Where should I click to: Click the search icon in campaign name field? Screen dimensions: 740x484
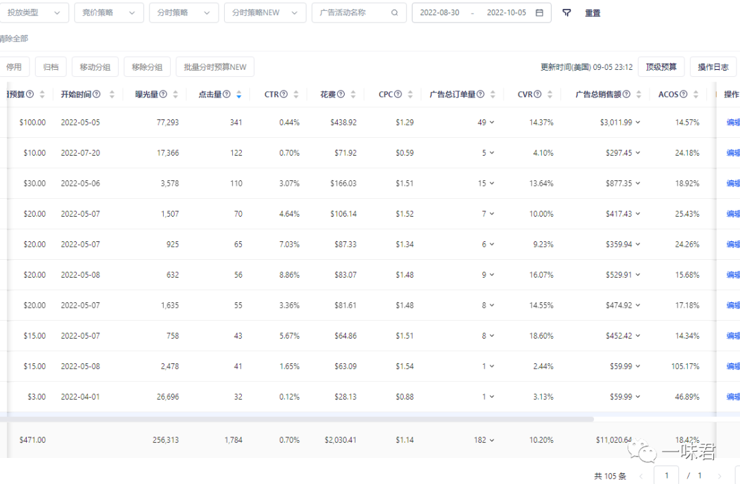(x=395, y=13)
